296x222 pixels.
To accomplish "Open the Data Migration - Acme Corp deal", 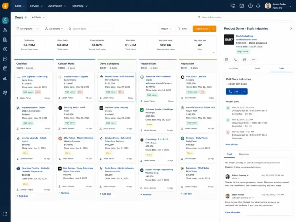I will [35, 77].
